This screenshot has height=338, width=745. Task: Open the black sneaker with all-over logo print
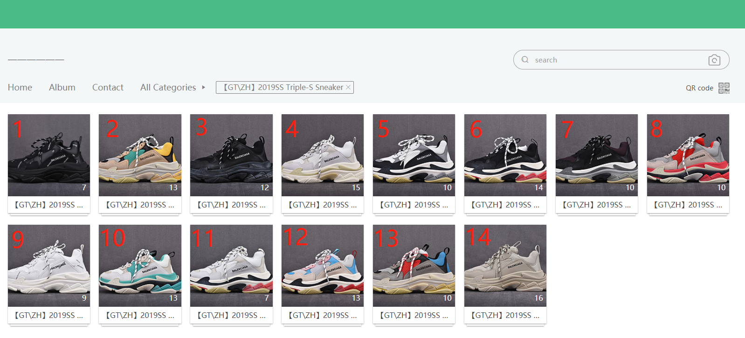(x=49, y=155)
